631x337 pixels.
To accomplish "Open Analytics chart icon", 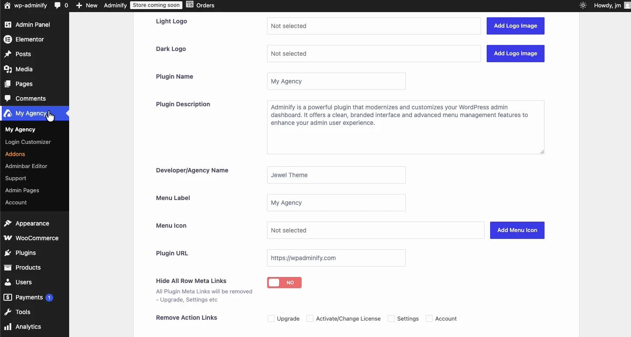I will 8,327.
